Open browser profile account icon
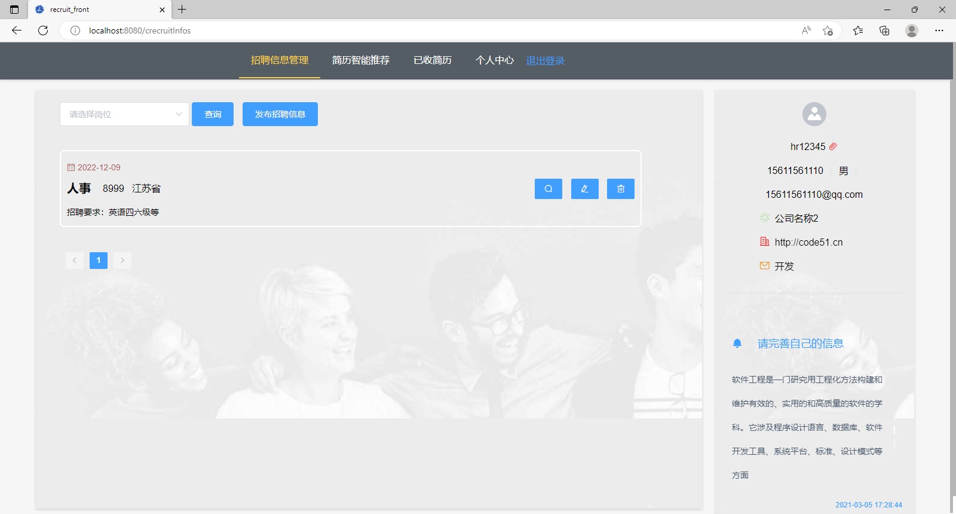 [x=912, y=30]
